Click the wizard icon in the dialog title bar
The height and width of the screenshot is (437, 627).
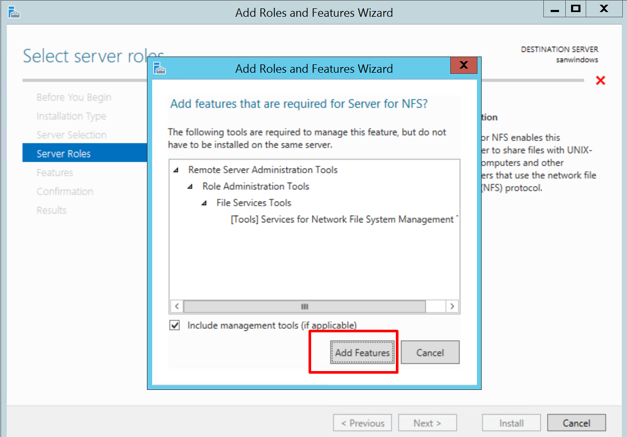tap(159, 69)
